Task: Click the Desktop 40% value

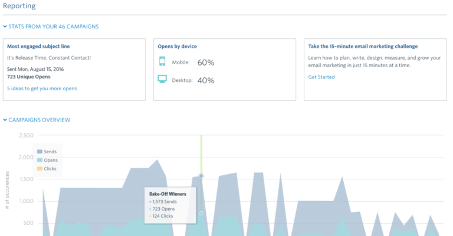Action: point(206,80)
